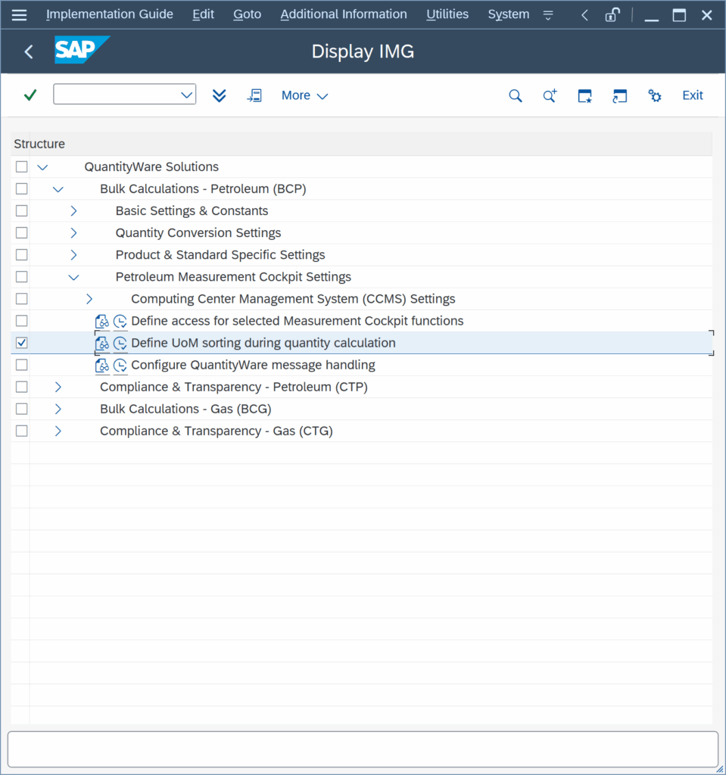726x775 pixels.
Task: Open the Implementation Guide menu
Action: coord(109,14)
